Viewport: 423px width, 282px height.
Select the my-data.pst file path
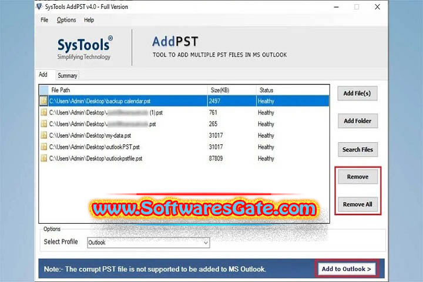[90, 136]
